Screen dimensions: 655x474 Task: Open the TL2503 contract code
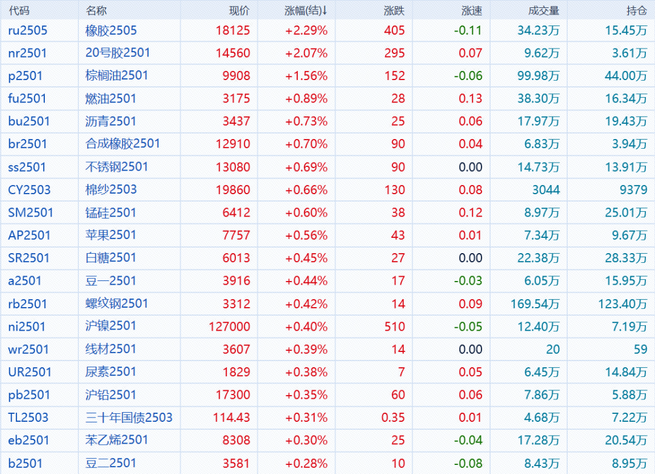click(x=28, y=418)
